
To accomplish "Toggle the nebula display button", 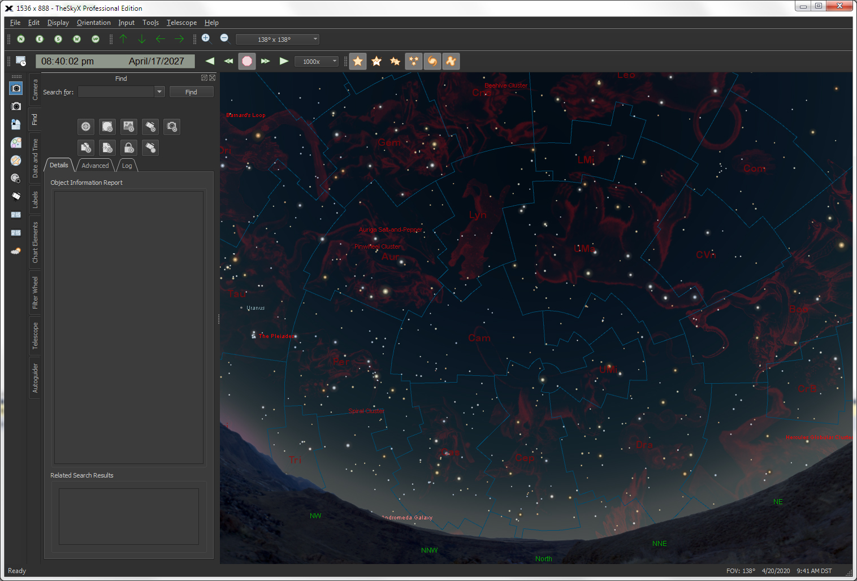I will coord(451,61).
